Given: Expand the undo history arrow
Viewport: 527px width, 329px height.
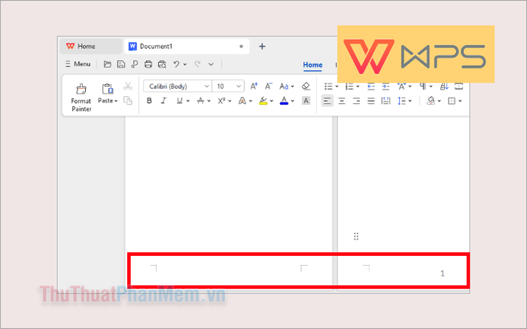Looking at the screenshot, I should click(x=185, y=64).
